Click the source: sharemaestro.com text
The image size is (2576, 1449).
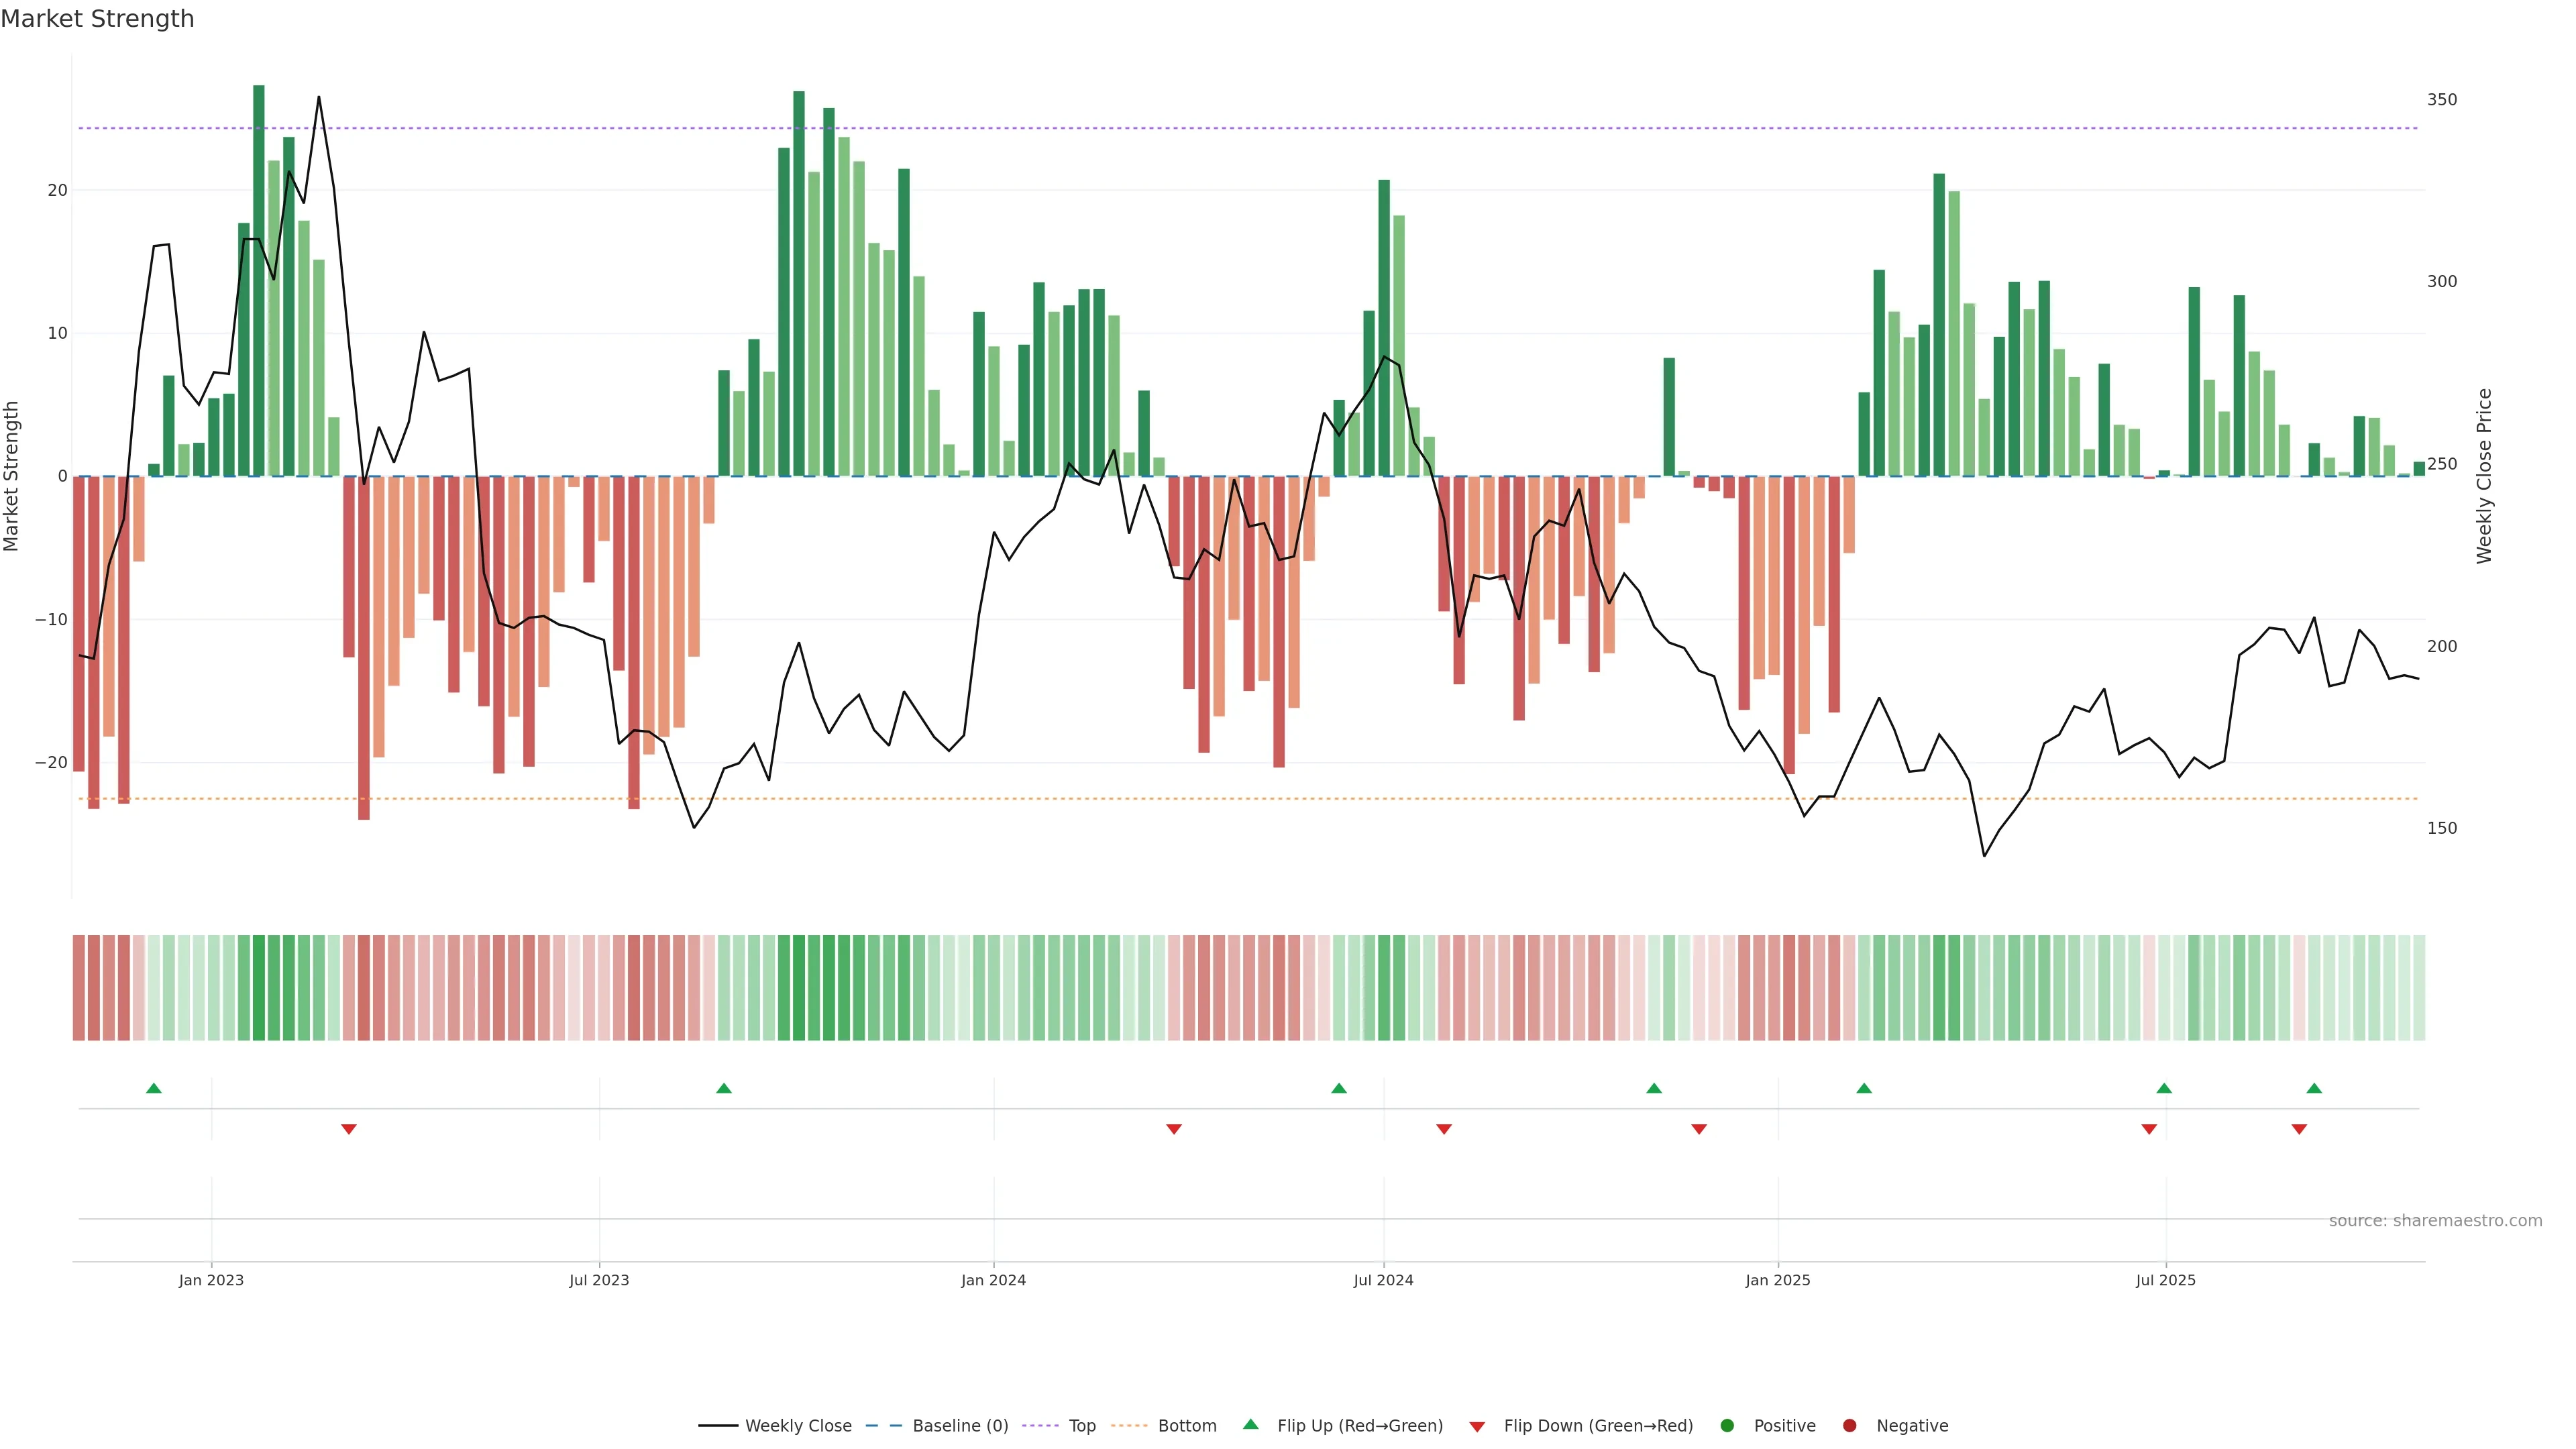(x=2435, y=1220)
